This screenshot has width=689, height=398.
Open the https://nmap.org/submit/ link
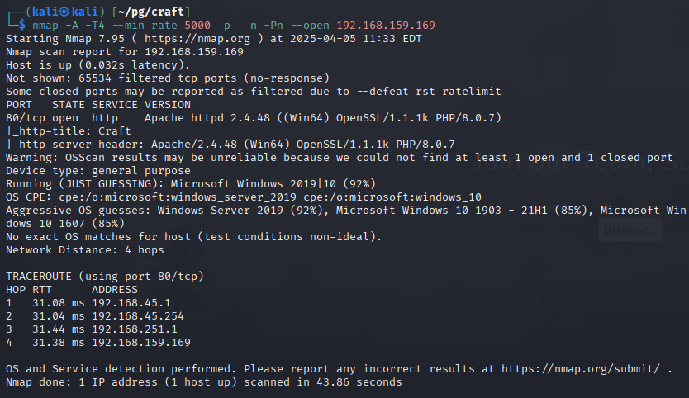click(x=581, y=369)
